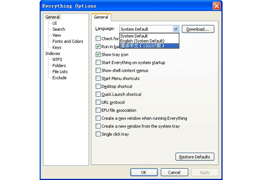Viewport: 271px width, 180px height.
Task: Check Create a new window from system tray
Action: [98, 126]
